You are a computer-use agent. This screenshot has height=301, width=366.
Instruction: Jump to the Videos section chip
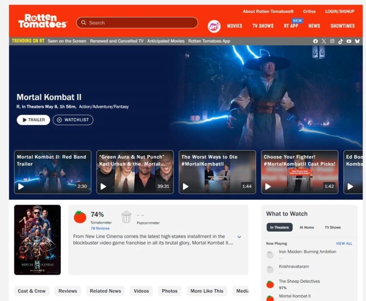141,291
